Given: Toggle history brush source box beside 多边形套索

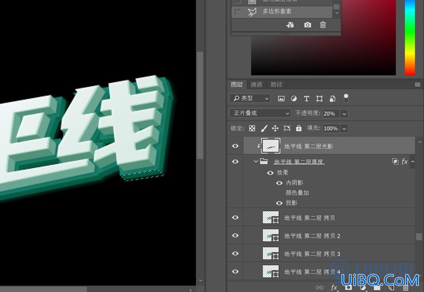Looking at the screenshot, I should point(237,12).
